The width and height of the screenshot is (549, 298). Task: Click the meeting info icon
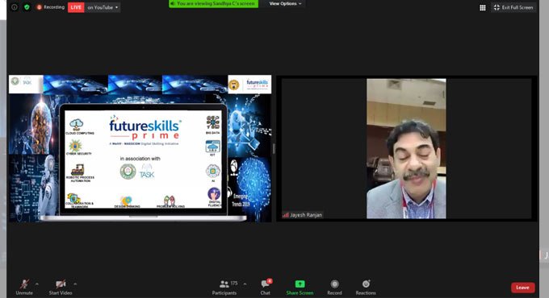15,7
